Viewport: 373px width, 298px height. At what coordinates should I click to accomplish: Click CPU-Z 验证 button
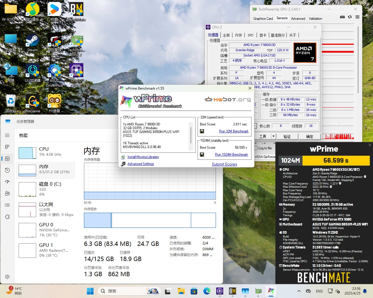coord(287,136)
